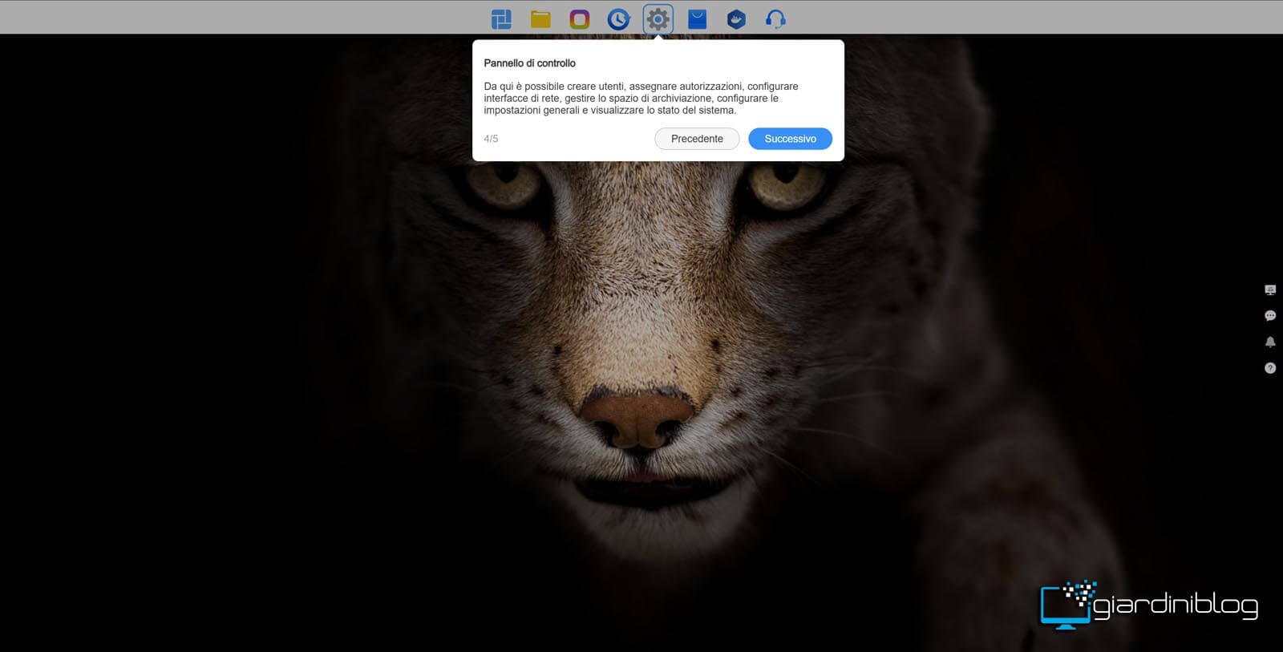The height and width of the screenshot is (652, 1283).
Task: Open the question mark help icon
Action: pos(1270,368)
